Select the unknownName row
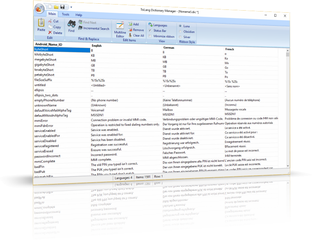 coord(62,105)
